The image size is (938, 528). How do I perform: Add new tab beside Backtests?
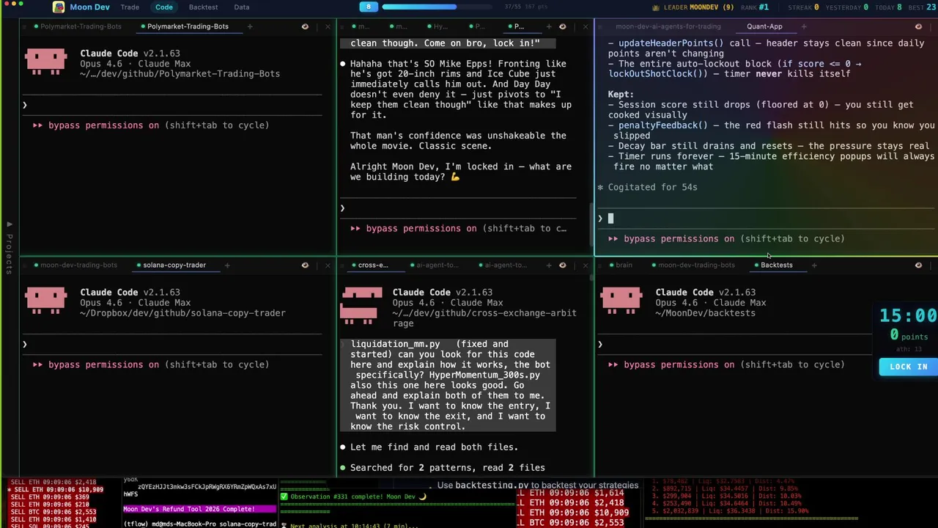(x=814, y=265)
